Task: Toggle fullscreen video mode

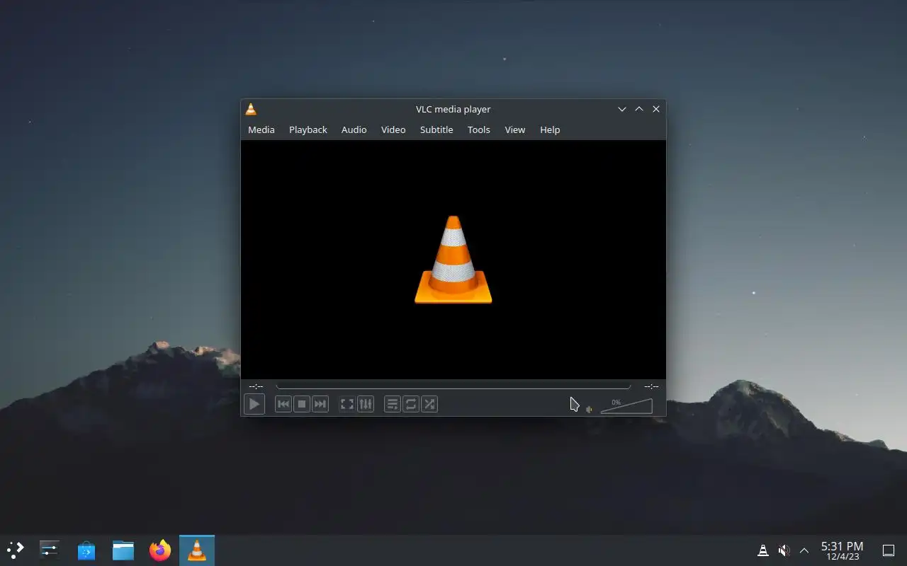Action: coord(347,404)
